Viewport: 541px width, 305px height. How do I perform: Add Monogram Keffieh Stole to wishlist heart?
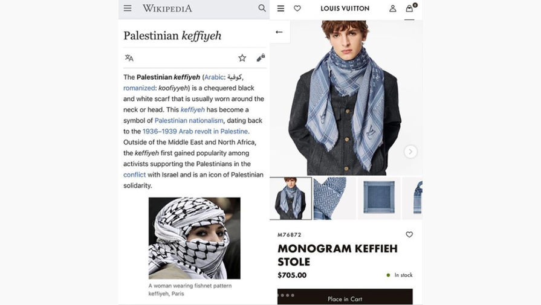click(x=409, y=234)
